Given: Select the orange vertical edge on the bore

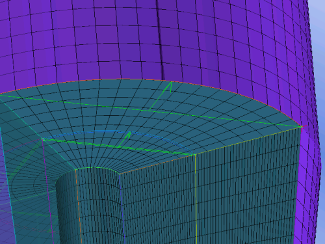Looking at the screenshot, I should [x=79, y=206].
